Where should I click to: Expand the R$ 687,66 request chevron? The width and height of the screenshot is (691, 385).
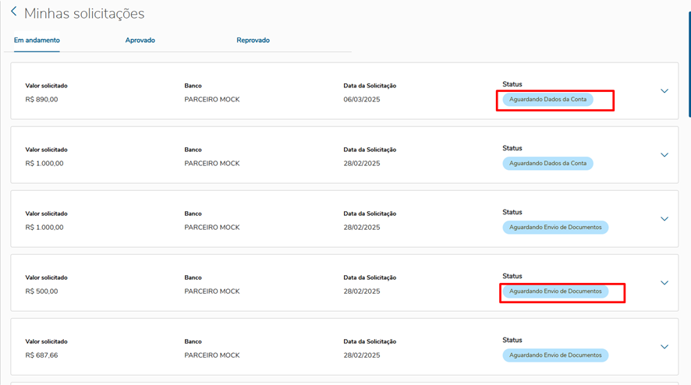[x=664, y=347]
